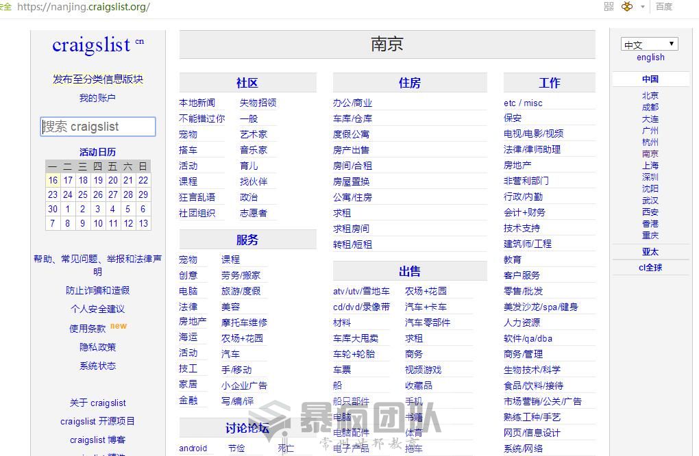Switch city to 重庆
Screen dimensions: 699x456
[x=650, y=236]
